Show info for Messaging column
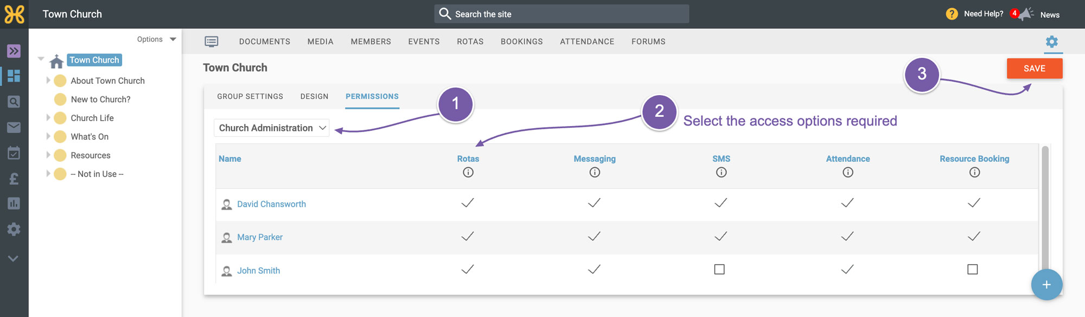Viewport: 1085px width, 317px height. click(x=595, y=173)
